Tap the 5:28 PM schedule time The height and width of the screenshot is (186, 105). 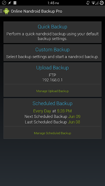[x=64, y=111]
